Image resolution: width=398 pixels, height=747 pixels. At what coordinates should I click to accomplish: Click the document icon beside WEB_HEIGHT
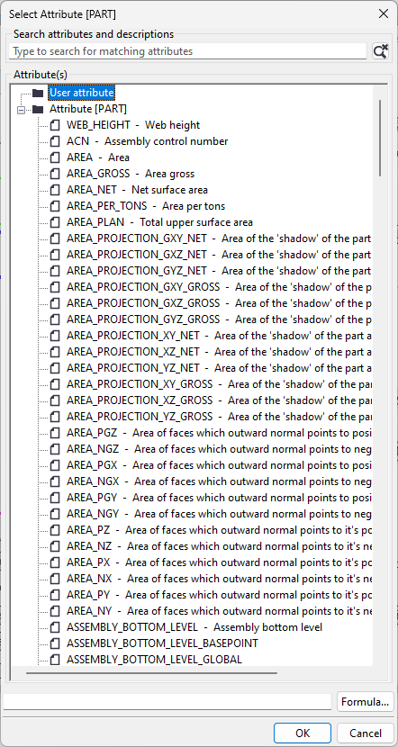pos(55,125)
